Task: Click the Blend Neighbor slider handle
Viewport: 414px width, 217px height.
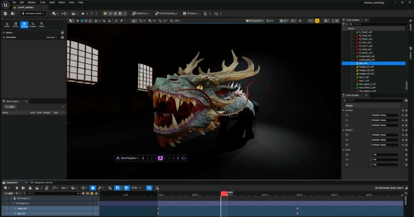Action: click(160, 158)
